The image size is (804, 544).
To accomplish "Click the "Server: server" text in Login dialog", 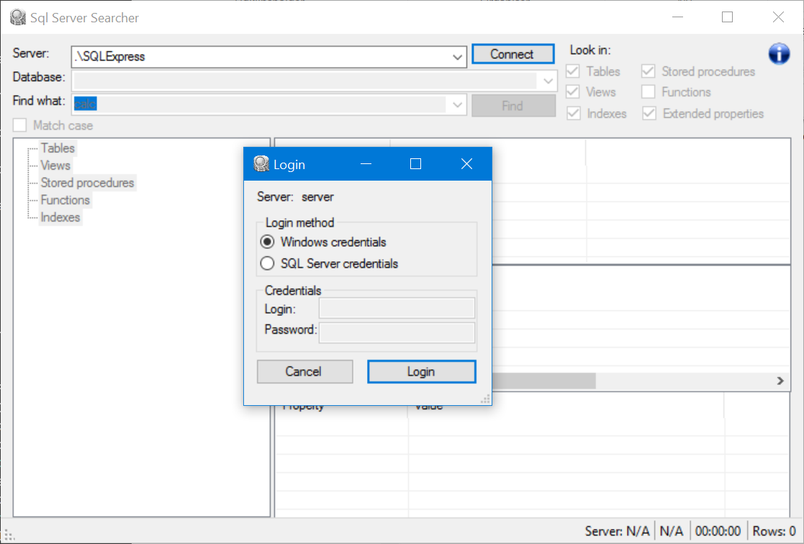I will (x=295, y=197).
